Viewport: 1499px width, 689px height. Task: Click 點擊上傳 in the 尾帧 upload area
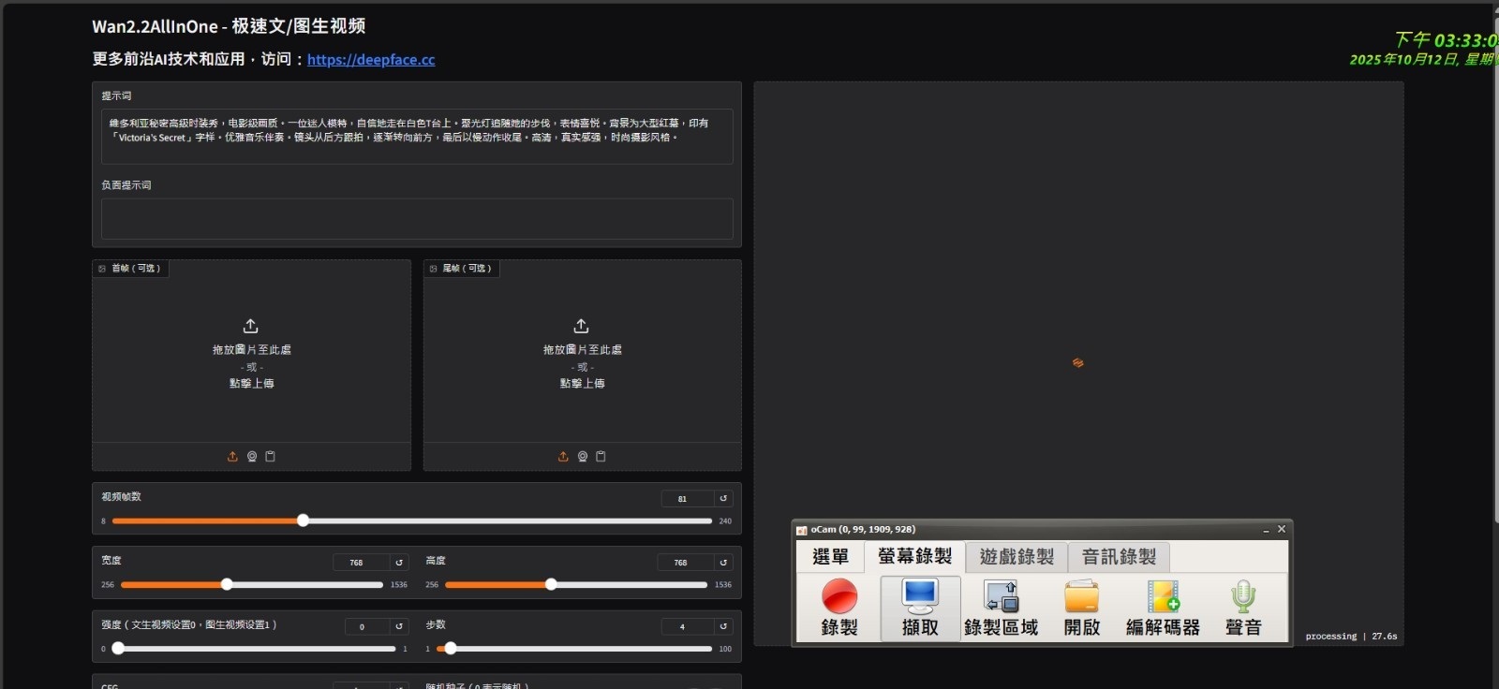(582, 383)
